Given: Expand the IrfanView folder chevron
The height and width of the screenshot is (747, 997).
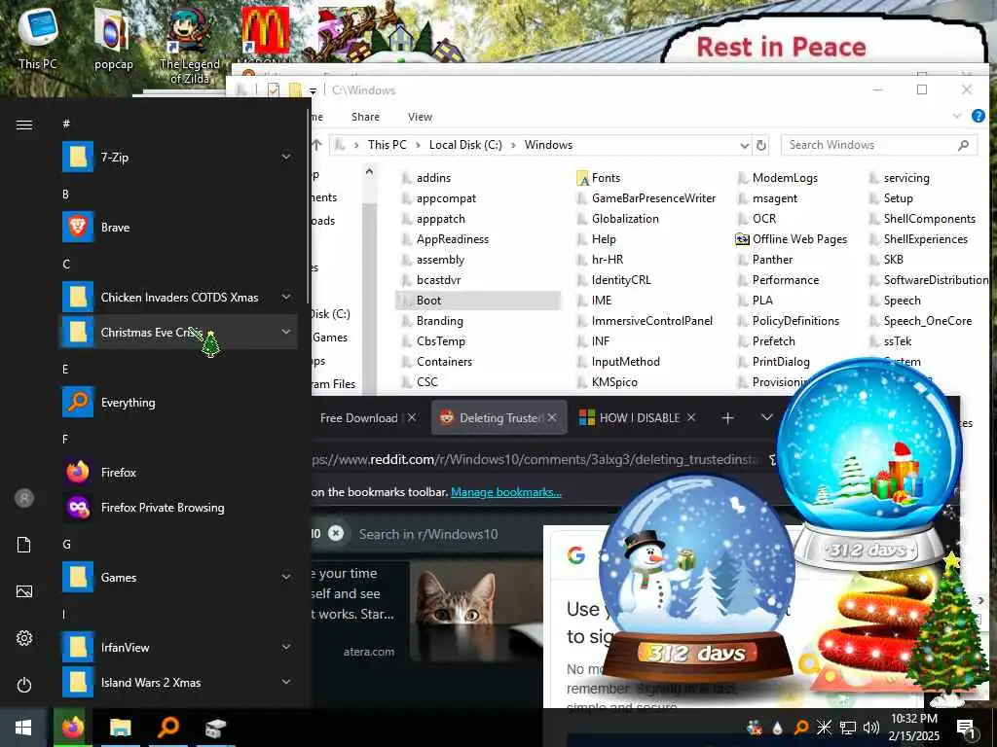Looking at the screenshot, I should coord(286,647).
